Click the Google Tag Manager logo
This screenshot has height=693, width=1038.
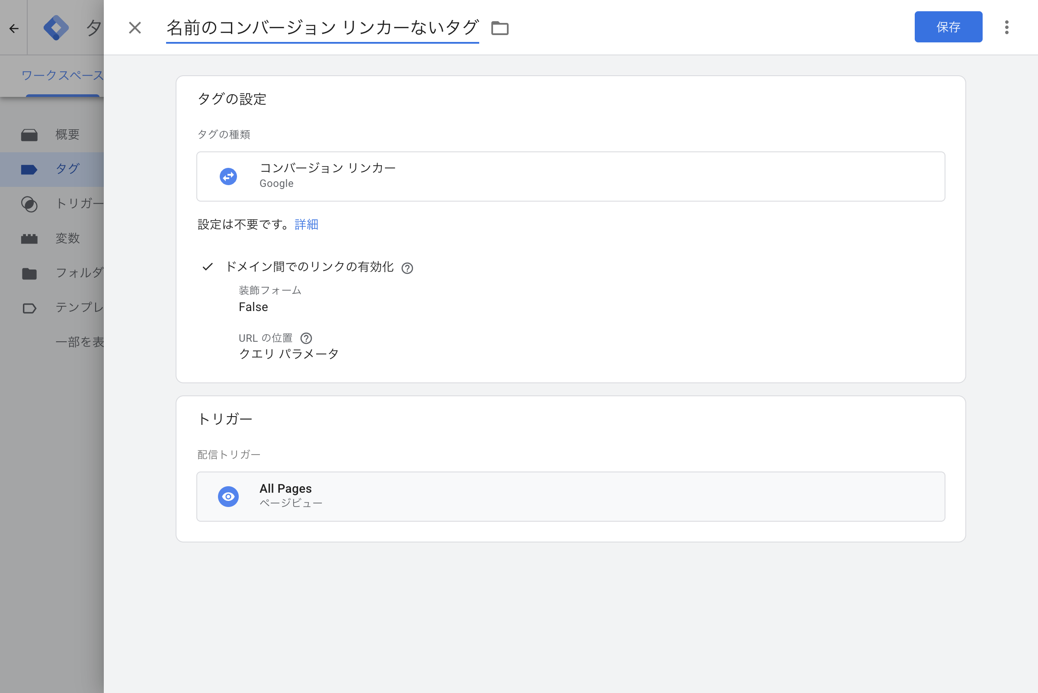[x=56, y=28]
